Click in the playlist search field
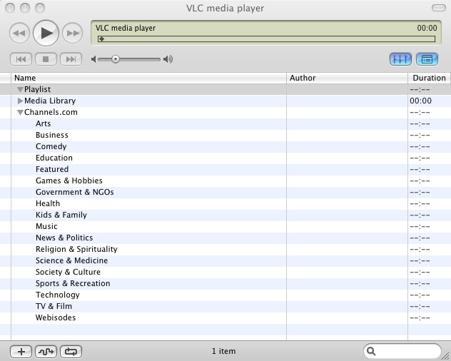This screenshot has height=361, width=451. click(x=407, y=351)
